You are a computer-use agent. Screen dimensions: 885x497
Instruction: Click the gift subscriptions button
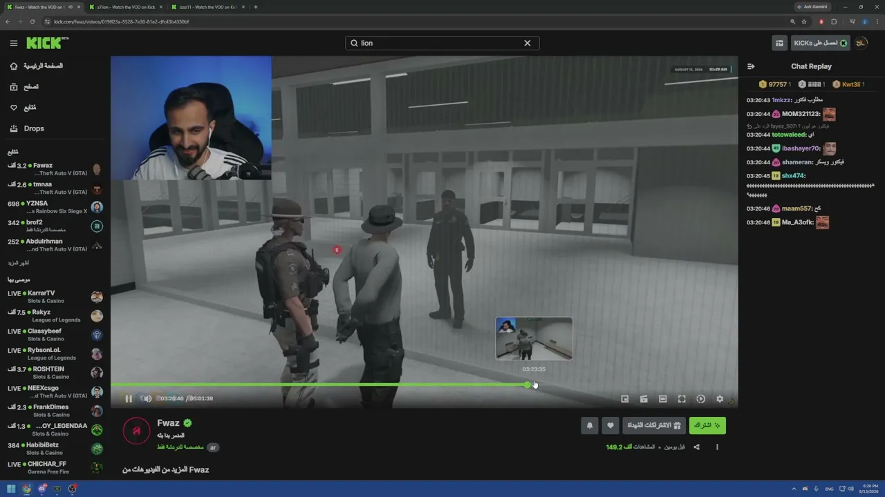click(x=654, y=426)
